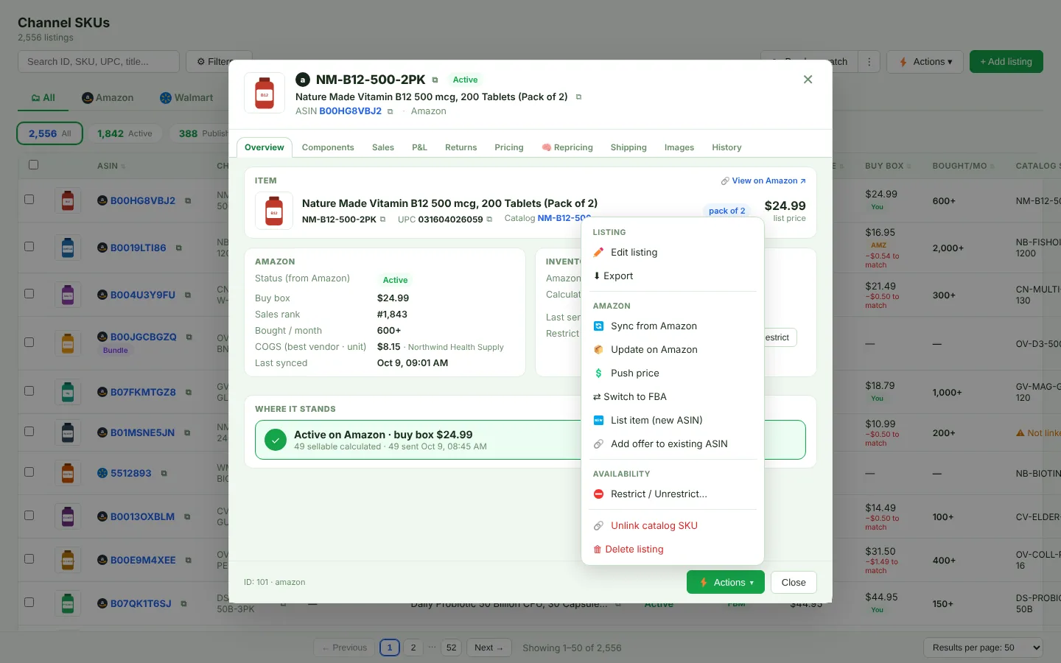
Task: Go to page 2 in the pagination
Action: (413, 648)
